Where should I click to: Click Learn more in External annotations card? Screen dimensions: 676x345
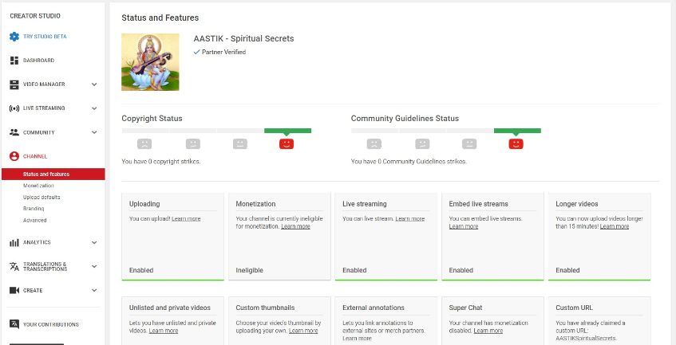tap(357, 339)
